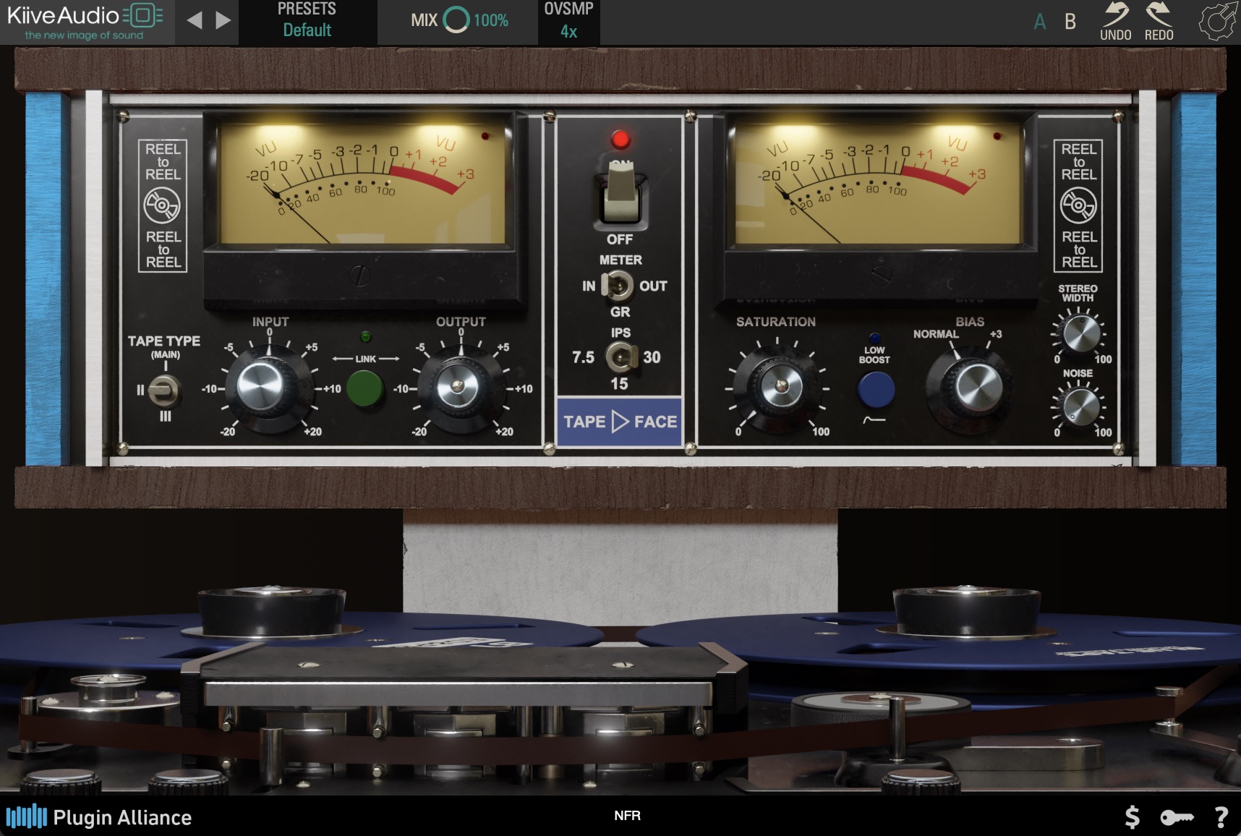Click the BIAS NORMAL label
This screenshot has height=836, width=1241.
click(x=936, y=334)
